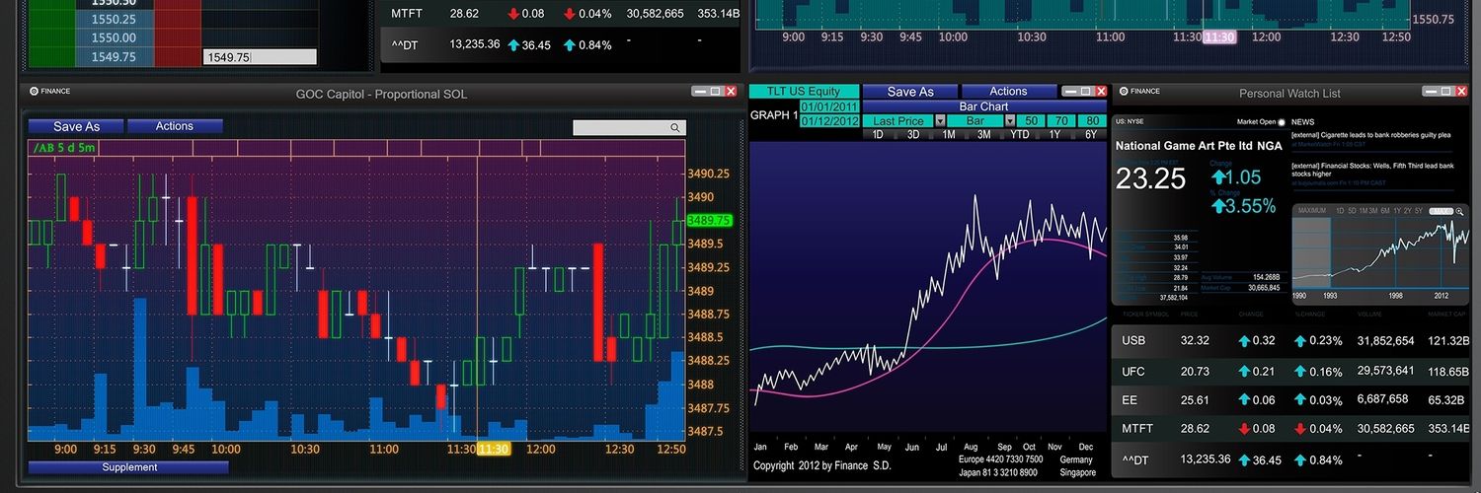
Task: Click Save As in the TLT graph window
Action: (910, 92)
